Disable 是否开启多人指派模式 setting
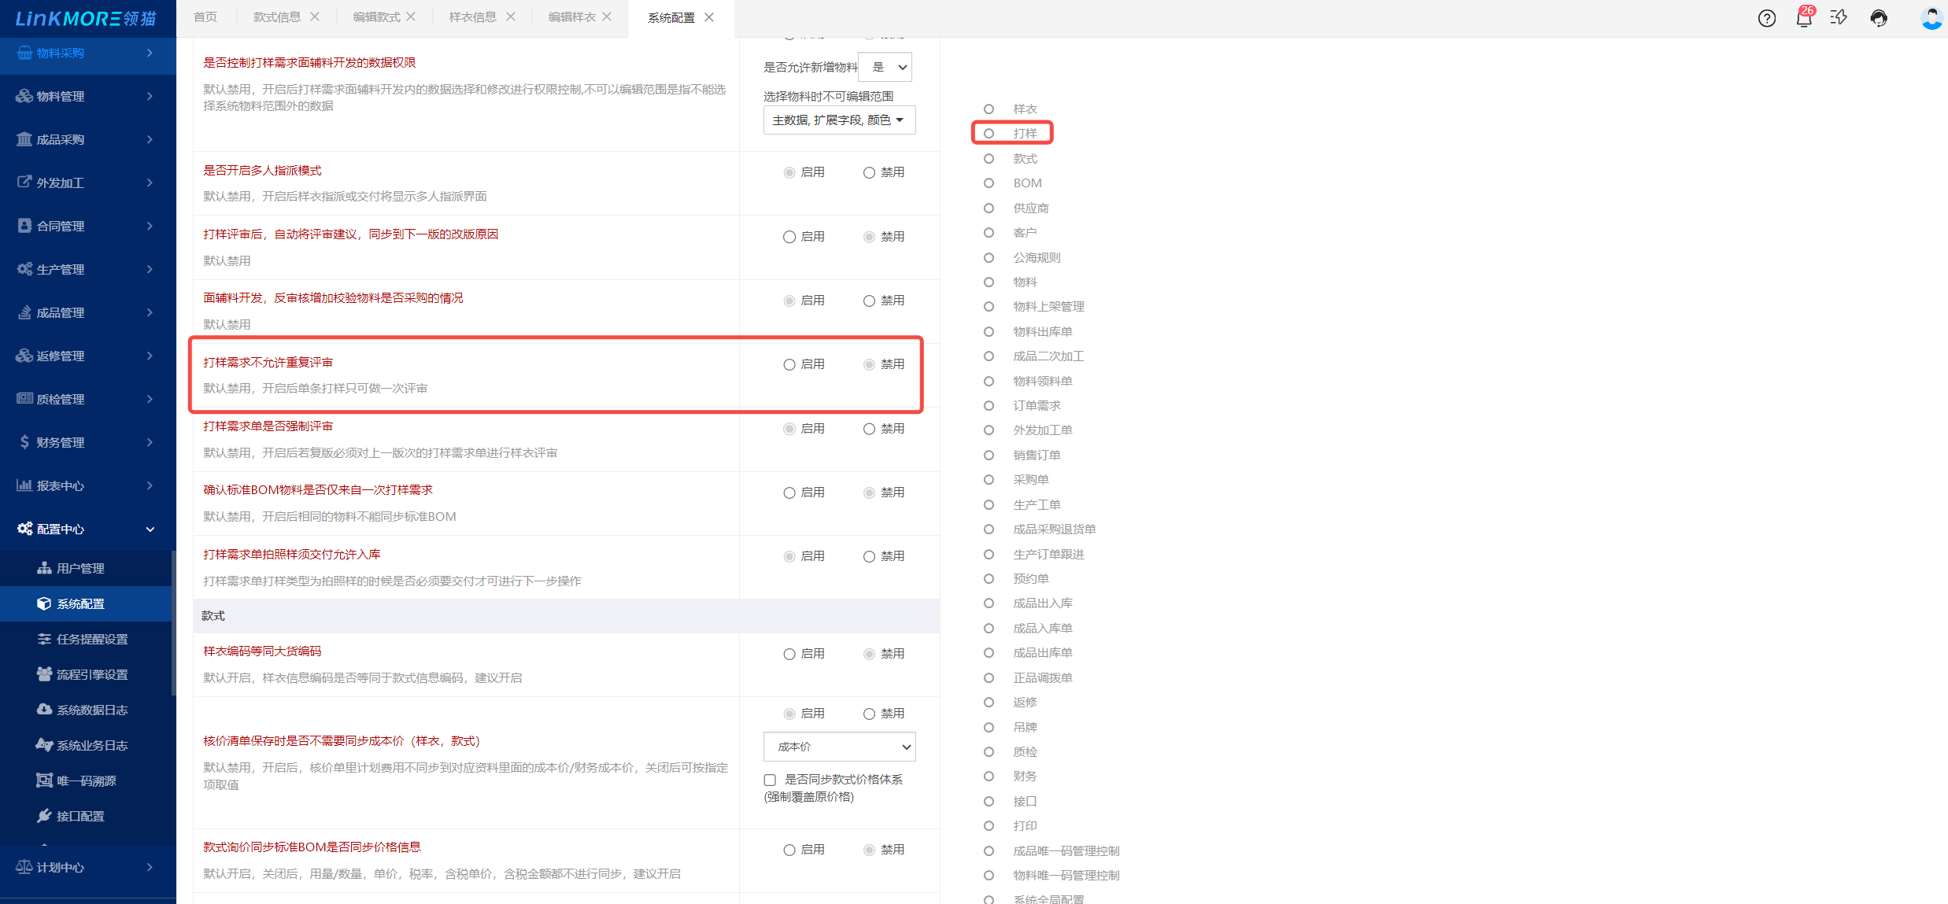This screenshot has width=1948, height=904. [869, 172]
